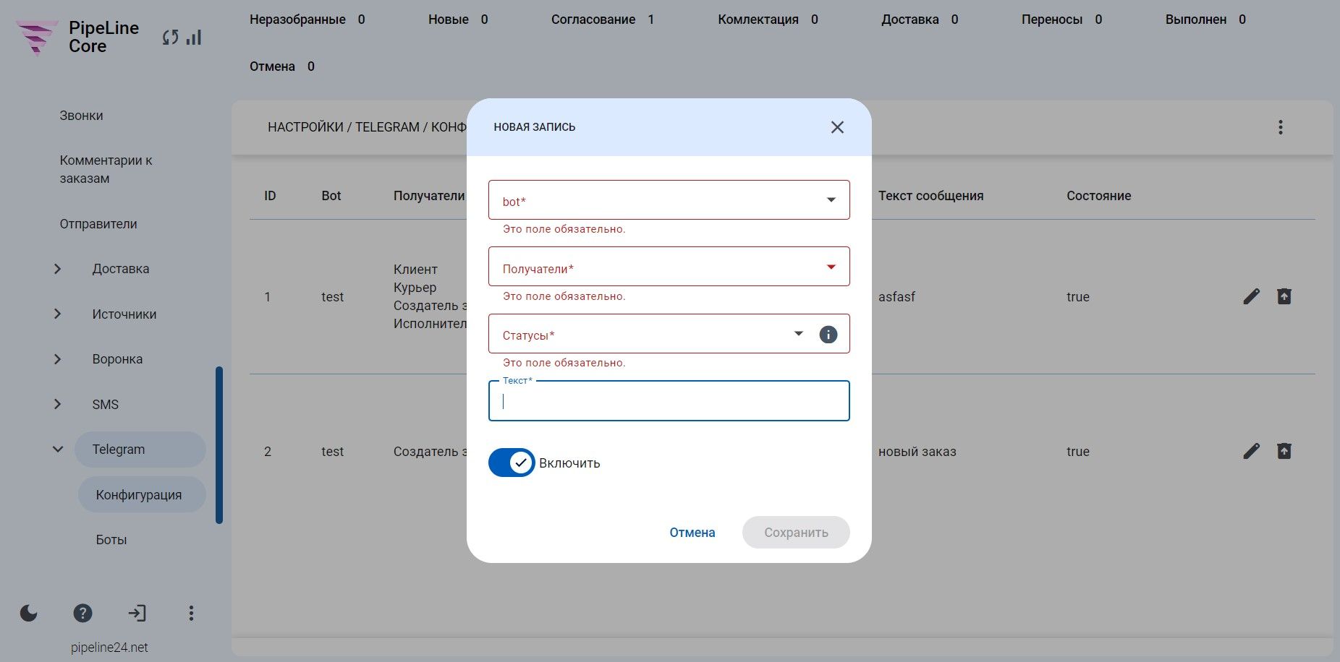Click the refresh sync arrows icon
The width and height of the screenshot is (1340, 662).
[x=171, y=38]
